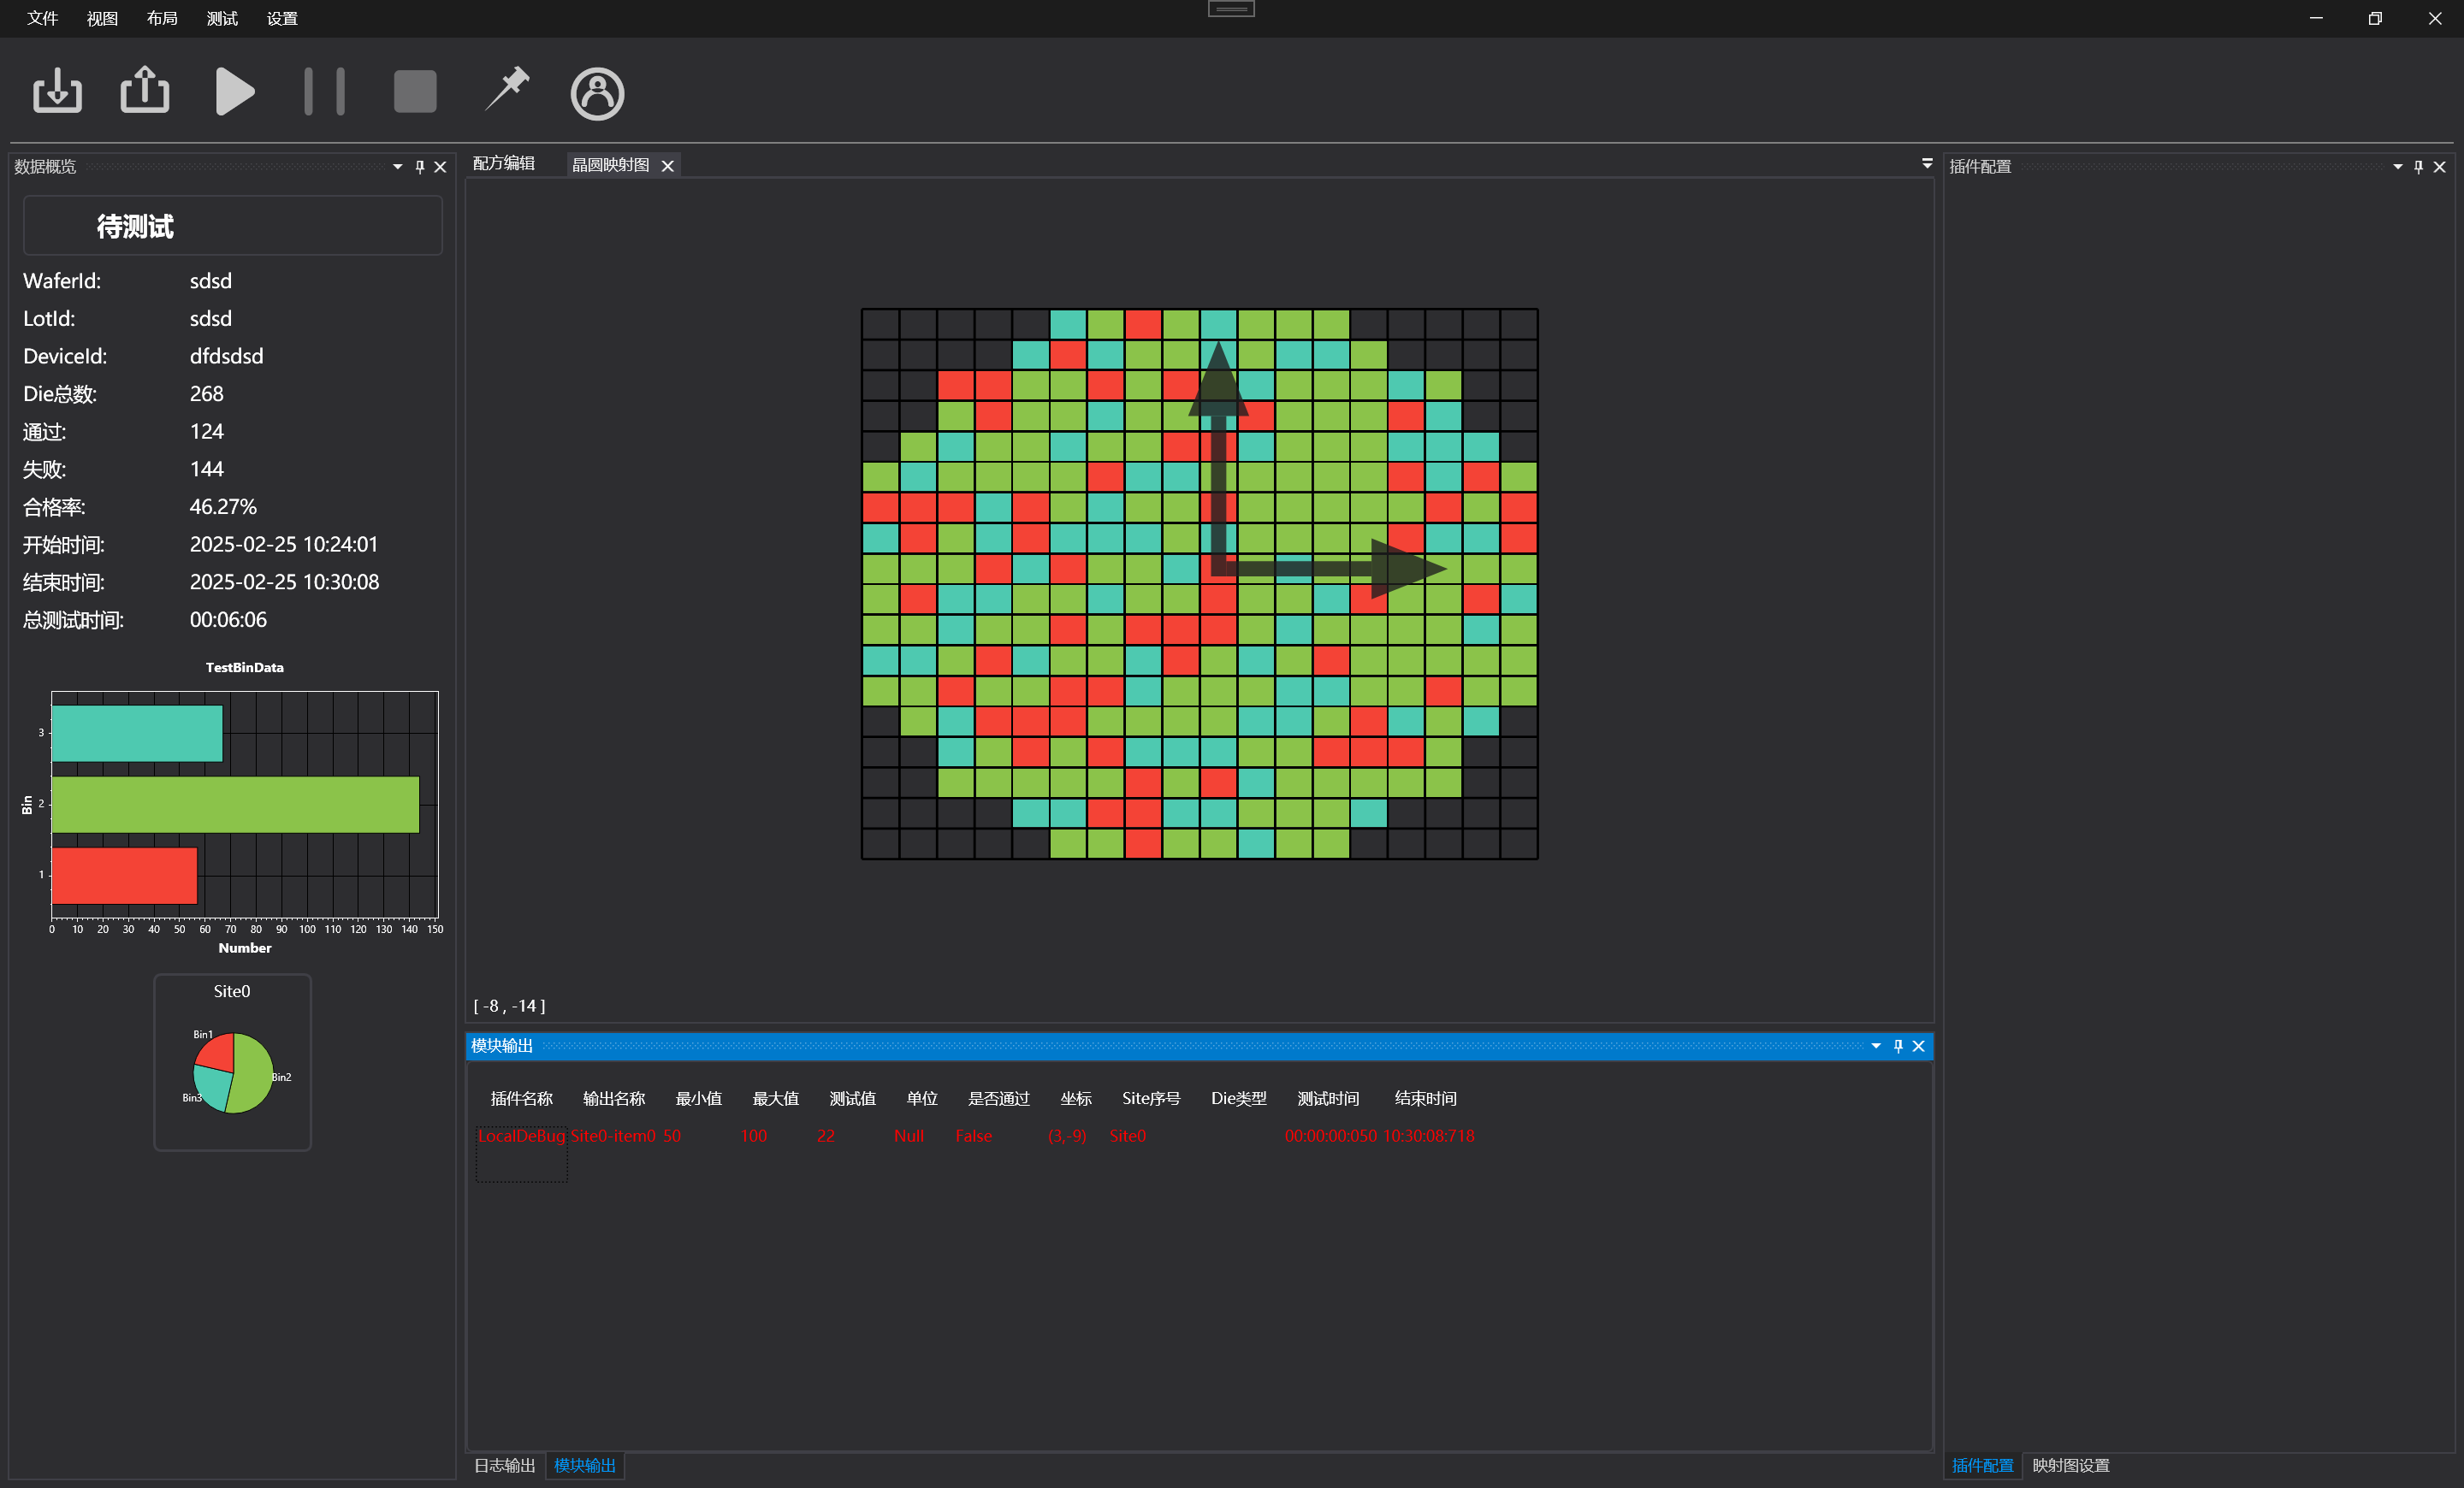
Task: Open the 文件 menu
Action: (x=43, y=18)
